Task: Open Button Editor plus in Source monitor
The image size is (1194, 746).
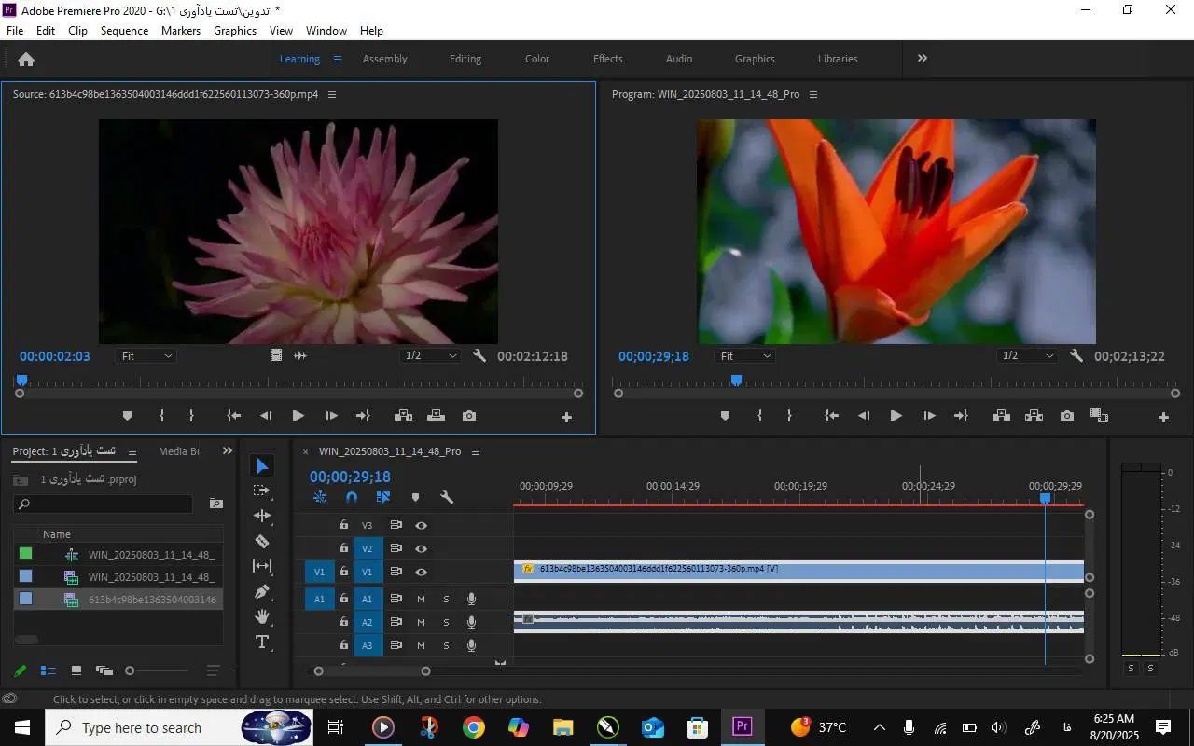Action: pyautogui.click(x=566, y=417)
